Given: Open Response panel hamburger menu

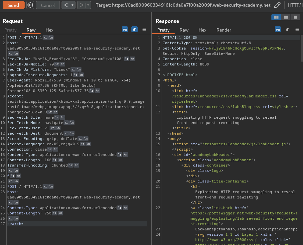Looking at the screenshot, I should pos(297,30).
